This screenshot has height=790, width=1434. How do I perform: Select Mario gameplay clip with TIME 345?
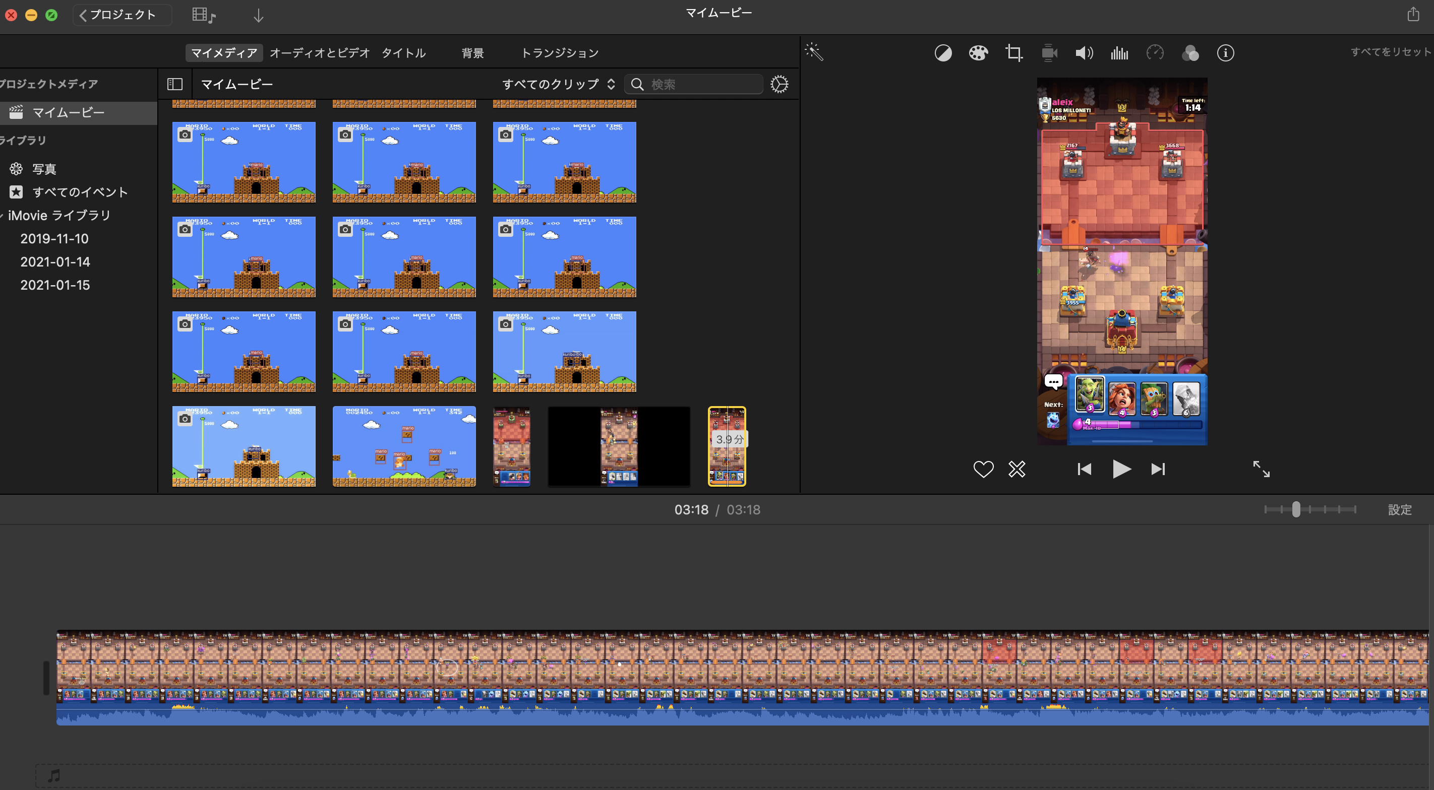tap(404, 447)
